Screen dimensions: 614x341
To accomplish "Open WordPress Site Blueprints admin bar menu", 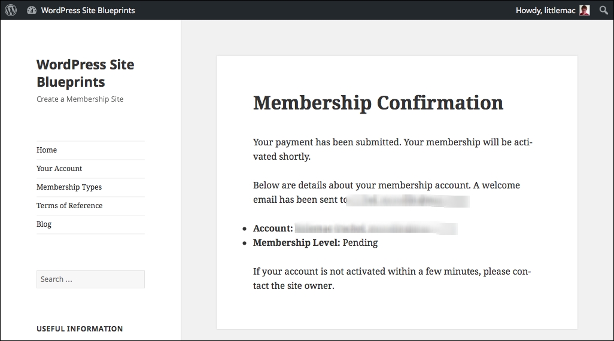I will pyautogui.click(x=88, y=11).
